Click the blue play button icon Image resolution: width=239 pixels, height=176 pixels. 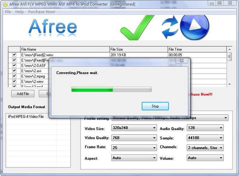[195, 27]
